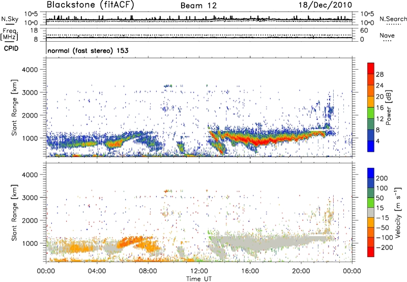Click the '20:00' time axis label
The image size is (407, 282).
pos(301,271)
